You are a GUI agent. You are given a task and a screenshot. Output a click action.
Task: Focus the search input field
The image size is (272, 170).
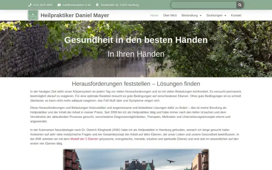[x=204, y=5]
